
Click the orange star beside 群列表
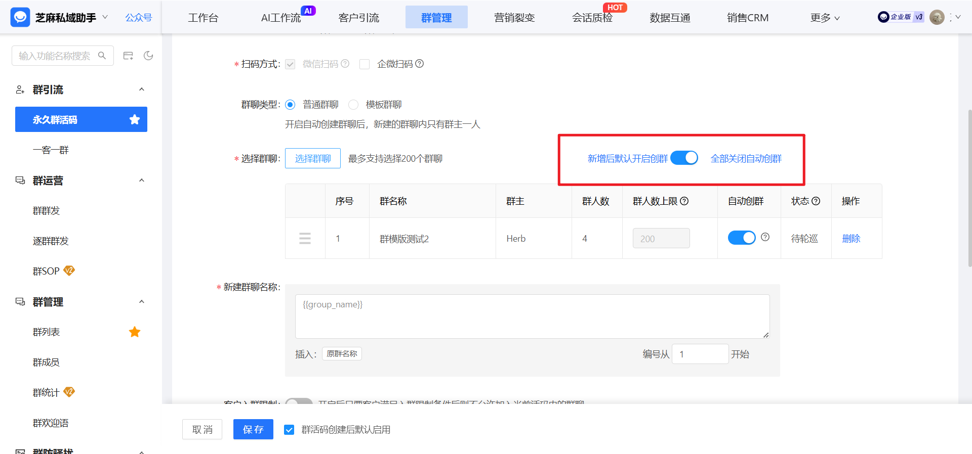click(135, 332)
